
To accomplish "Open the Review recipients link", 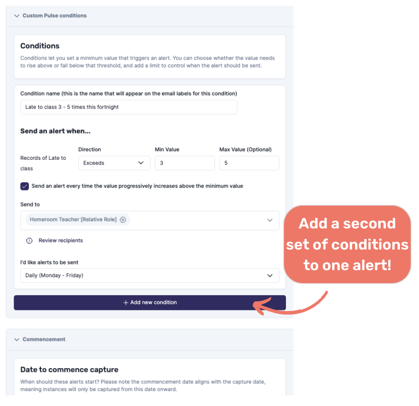I will [x=61, y=240].
